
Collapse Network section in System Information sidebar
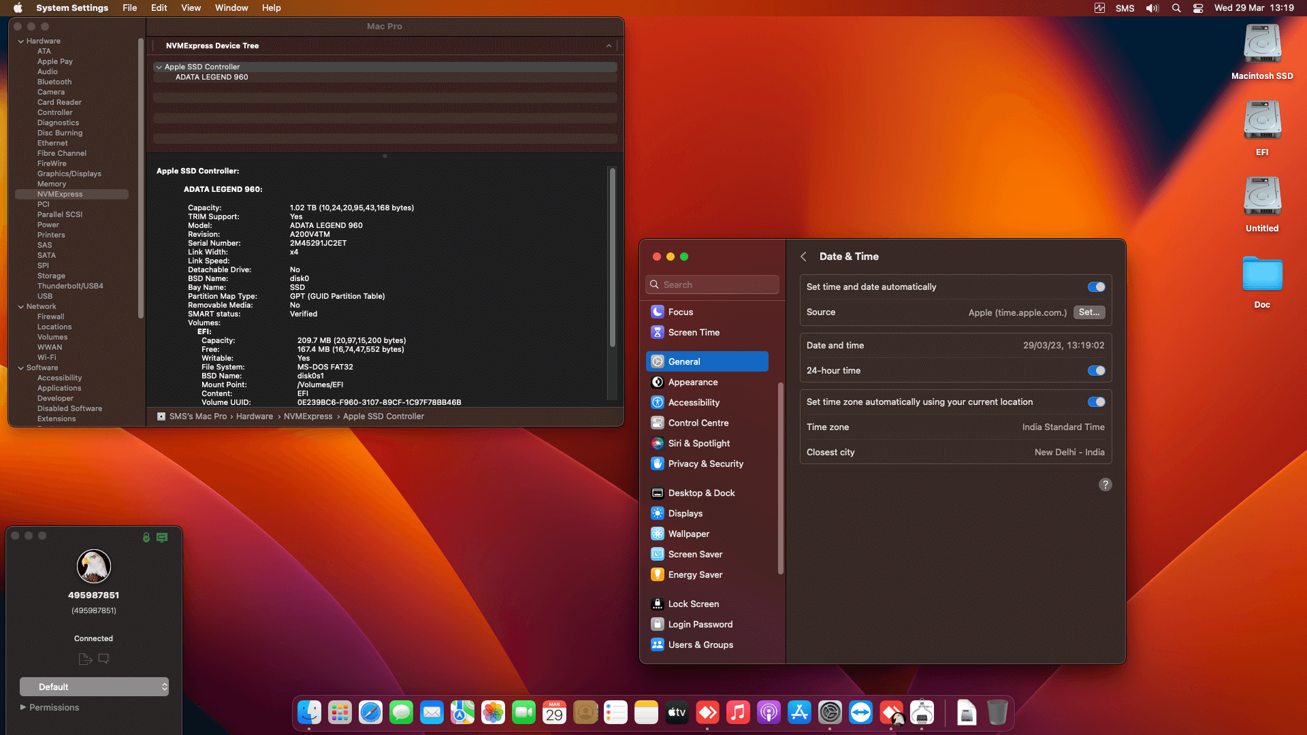(x=20, y=307)
